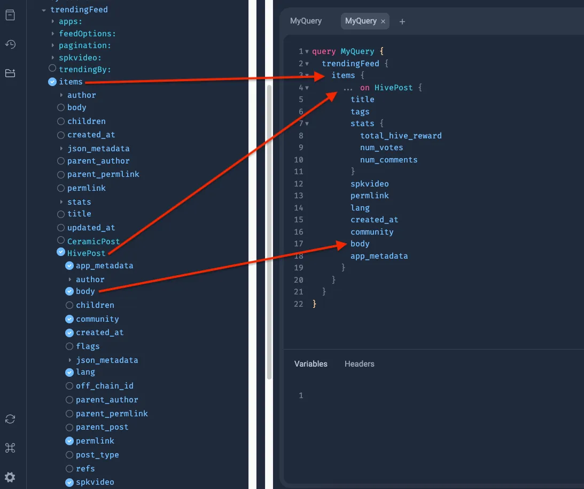584x489 pixels.
Task: Expand json_metadata under items
Action: click(61, 148)
